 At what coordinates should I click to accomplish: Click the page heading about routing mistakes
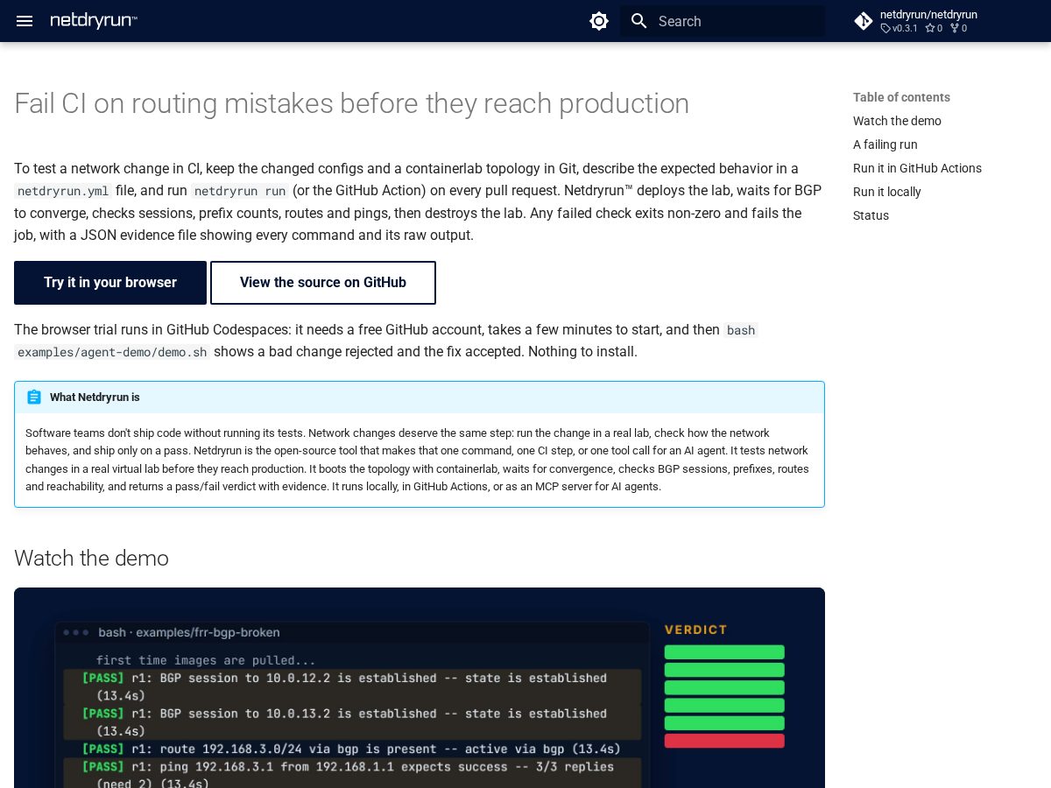[x=351, y=103]
